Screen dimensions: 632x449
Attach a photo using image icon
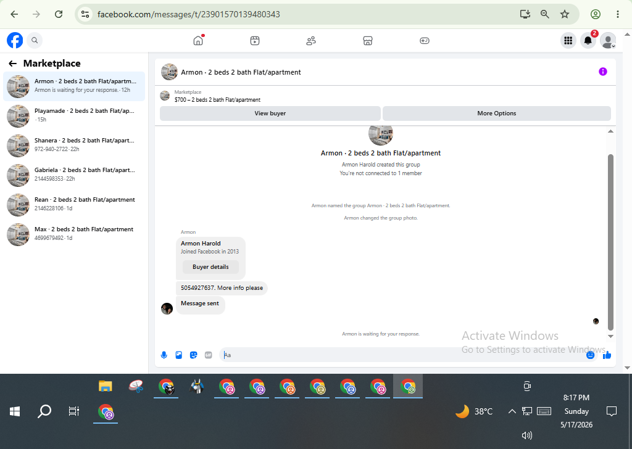(179, 355)
